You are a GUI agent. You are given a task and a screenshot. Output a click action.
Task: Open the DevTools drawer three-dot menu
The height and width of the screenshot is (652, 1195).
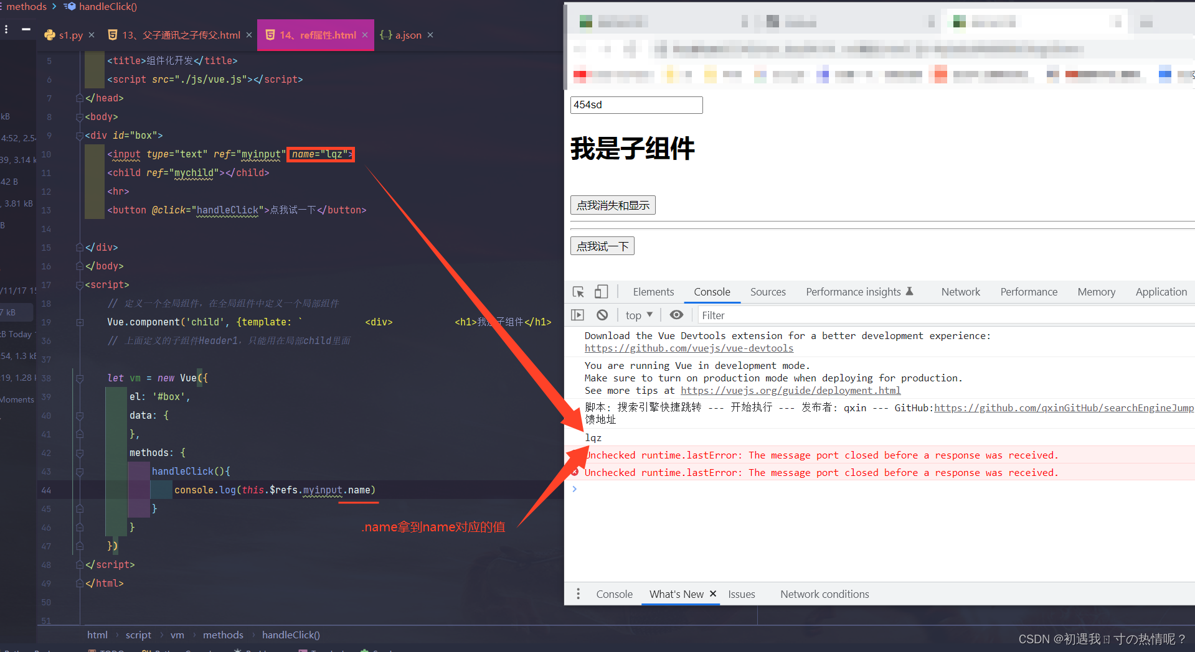579,594
